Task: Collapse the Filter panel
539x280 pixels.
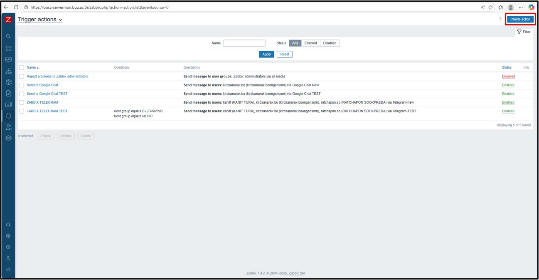Action: tap(524, 32)
